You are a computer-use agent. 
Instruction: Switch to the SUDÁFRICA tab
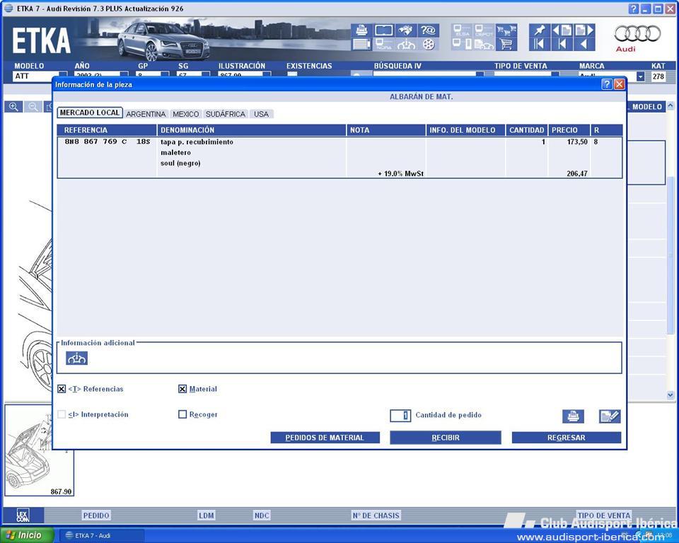coord(226,114)
